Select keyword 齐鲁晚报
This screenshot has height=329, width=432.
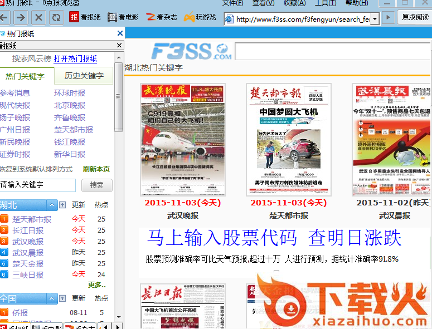(x=70, y=117)
